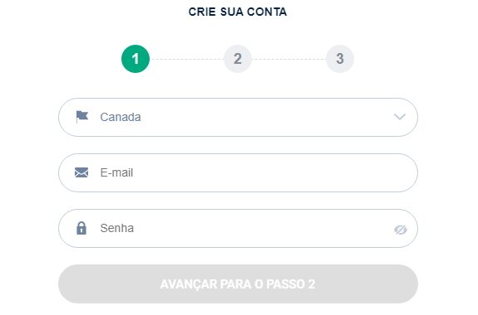Click the number 2 inside the grey circle
Image resolution: width=478 pixels, height=315 pixels.
point(238,59)
